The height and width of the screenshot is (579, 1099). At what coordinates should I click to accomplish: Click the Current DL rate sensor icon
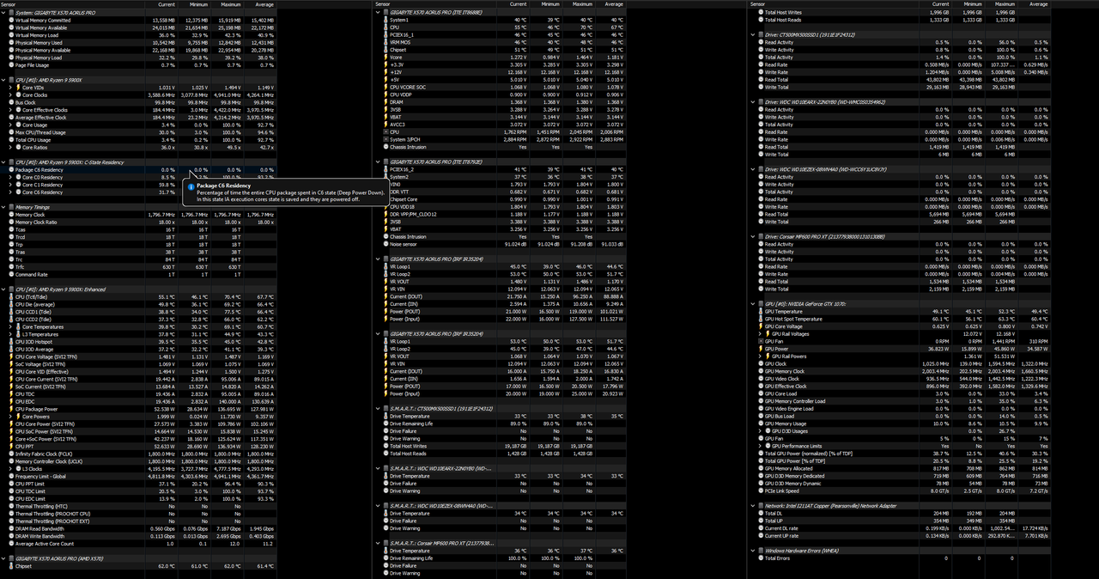pos(761,528)
